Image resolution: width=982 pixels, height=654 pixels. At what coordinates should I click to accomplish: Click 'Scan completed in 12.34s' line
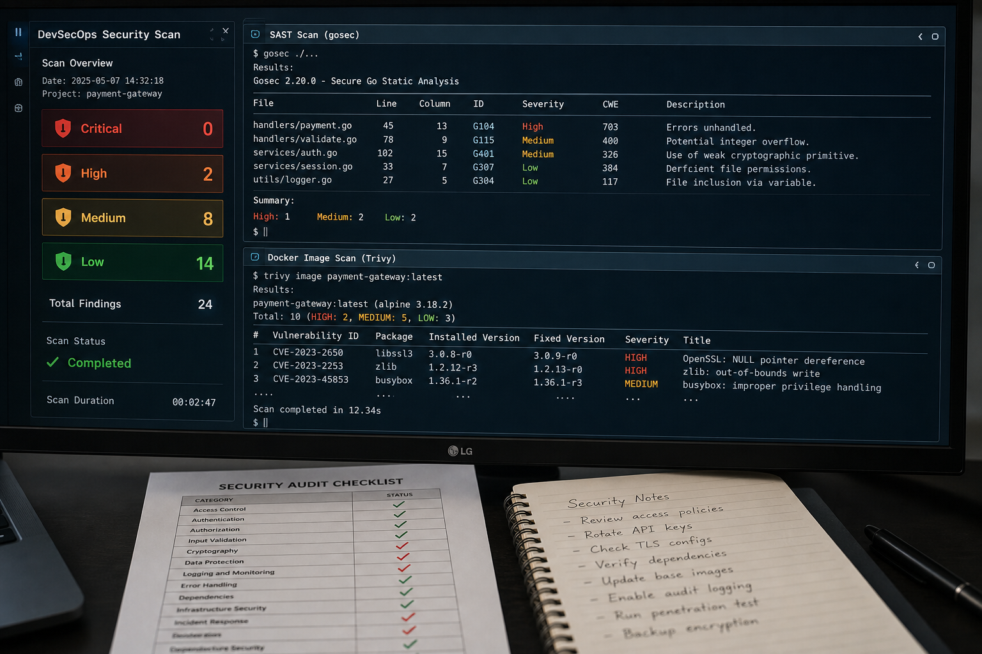point(317,410)
